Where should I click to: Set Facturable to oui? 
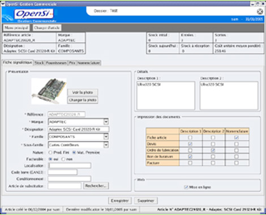(50, 159)
